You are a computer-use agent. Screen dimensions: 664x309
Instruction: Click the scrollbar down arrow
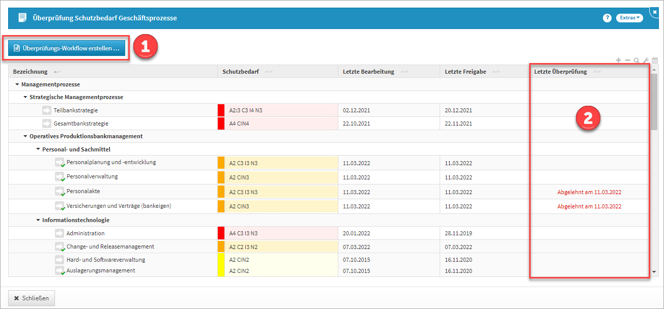click(x=654, y=273)
